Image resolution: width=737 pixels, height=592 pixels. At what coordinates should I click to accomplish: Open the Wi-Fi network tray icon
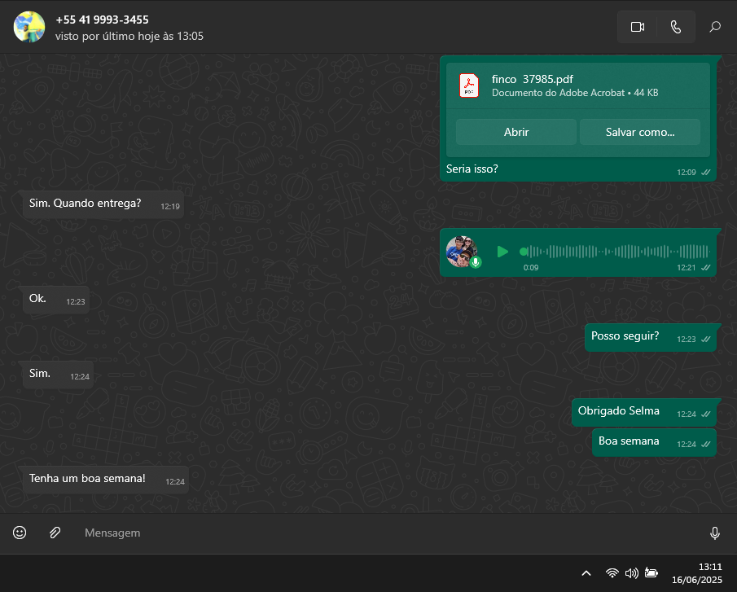click(612, 573)
